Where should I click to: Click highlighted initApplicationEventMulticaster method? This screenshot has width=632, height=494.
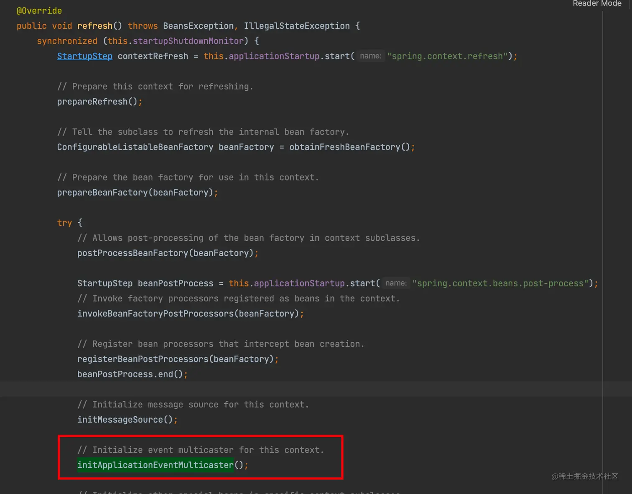(155, 465)
